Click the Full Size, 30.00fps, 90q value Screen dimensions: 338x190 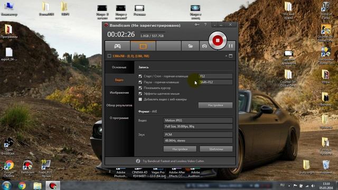coord(198,127)
